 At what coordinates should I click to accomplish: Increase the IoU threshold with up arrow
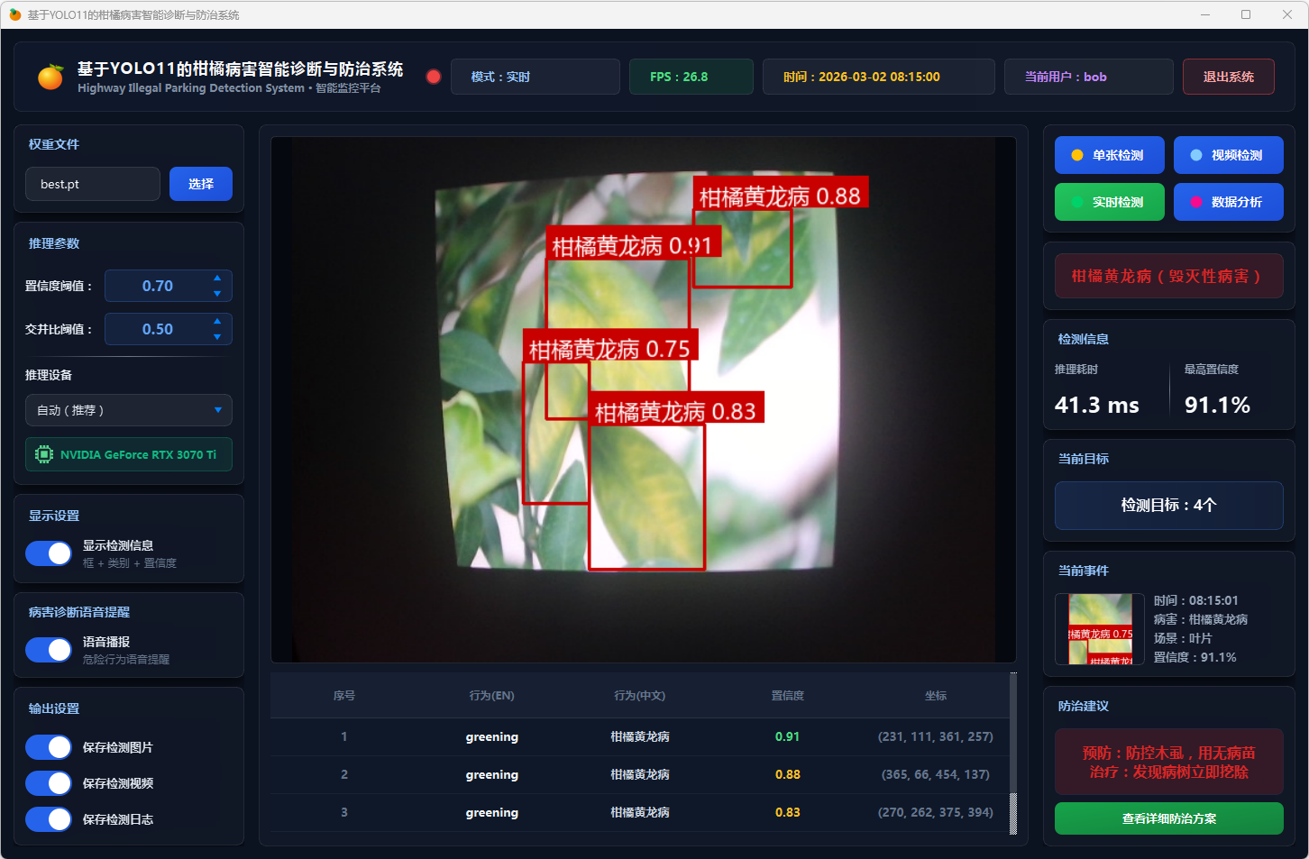pyautogui.click(x=217, y=321)
